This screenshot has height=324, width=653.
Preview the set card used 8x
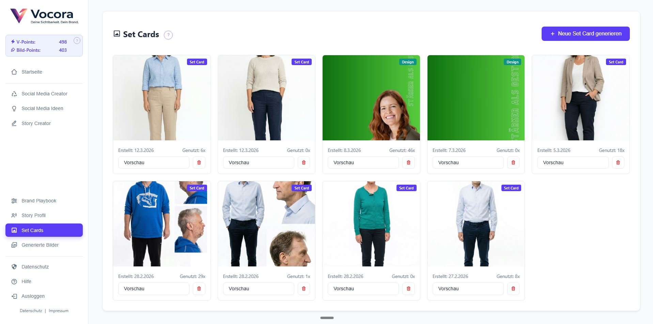point(468,289)
